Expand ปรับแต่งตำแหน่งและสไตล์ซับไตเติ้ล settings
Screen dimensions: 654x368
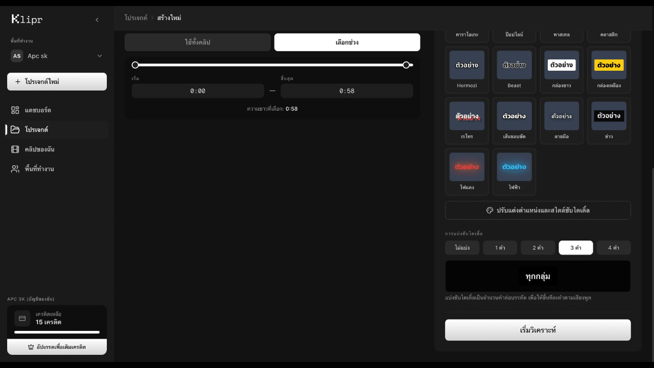(x=537, y=210)
